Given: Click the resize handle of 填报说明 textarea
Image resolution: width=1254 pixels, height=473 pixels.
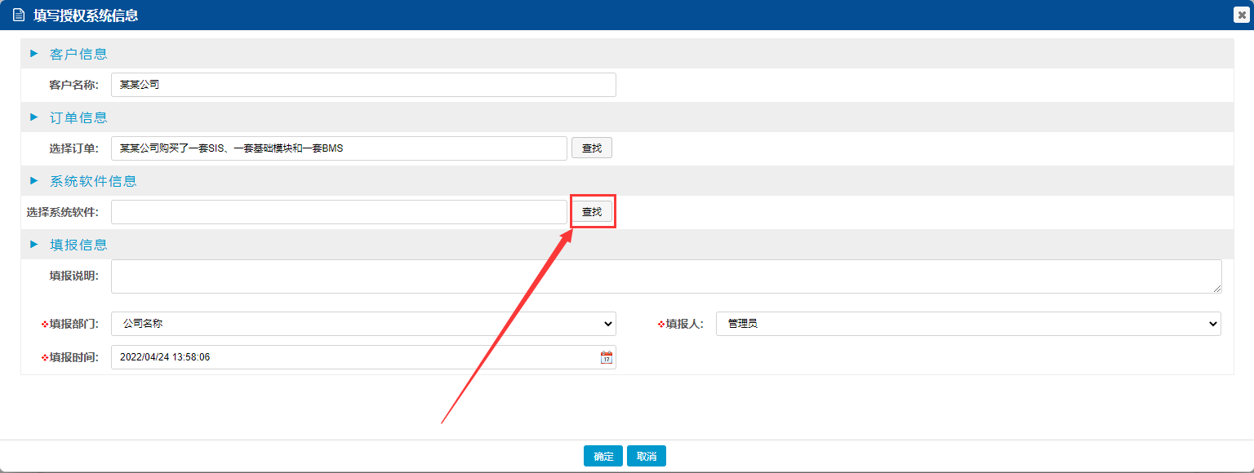Looking at the screenshot, I should [x=1217, y=289].
